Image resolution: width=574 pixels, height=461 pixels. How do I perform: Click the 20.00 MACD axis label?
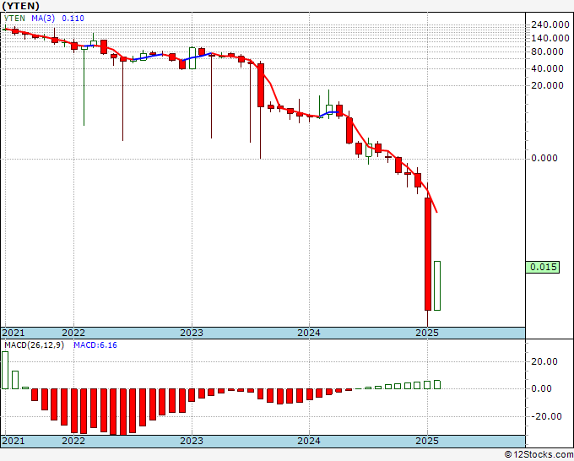coord(544,361)
